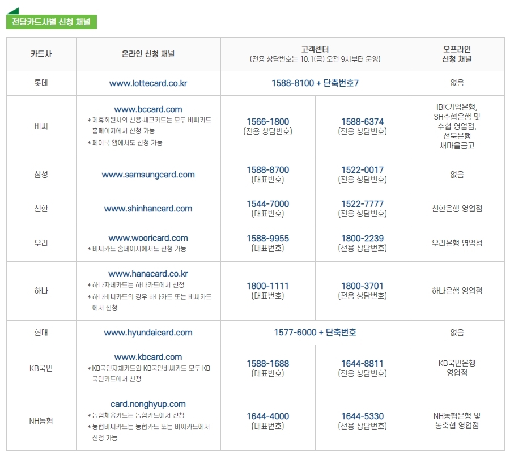Select Woori main number 1588-9955
The height and width of the screenshot is (455, 514).
point(268,239)
